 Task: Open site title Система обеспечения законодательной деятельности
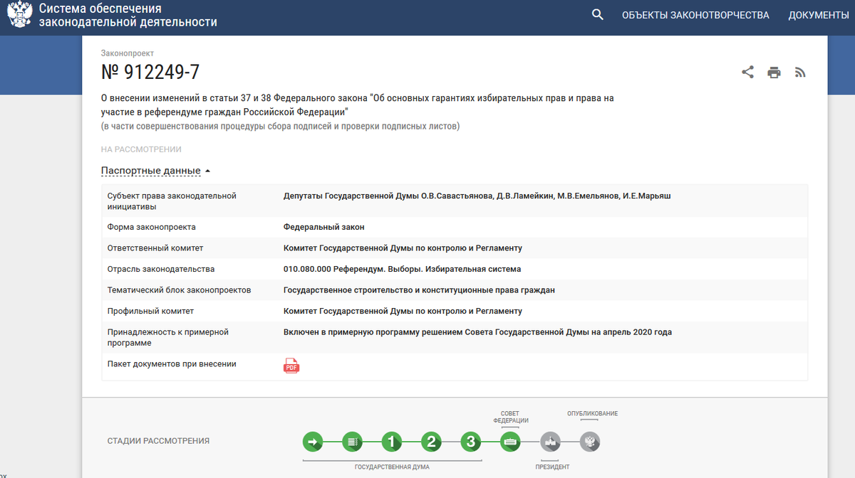point(128,16)
